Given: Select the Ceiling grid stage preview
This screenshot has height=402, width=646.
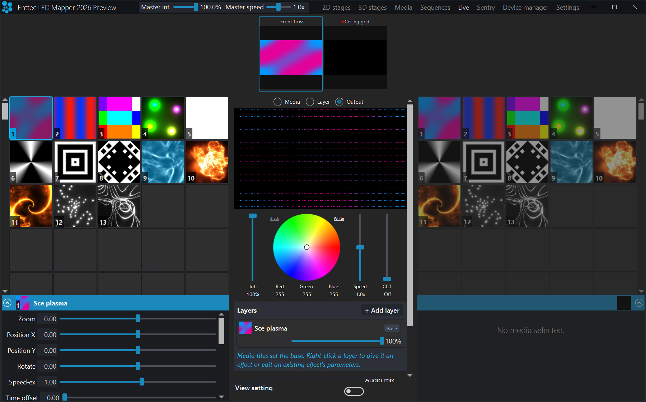Looking at the screenshot, I should 355,54.
